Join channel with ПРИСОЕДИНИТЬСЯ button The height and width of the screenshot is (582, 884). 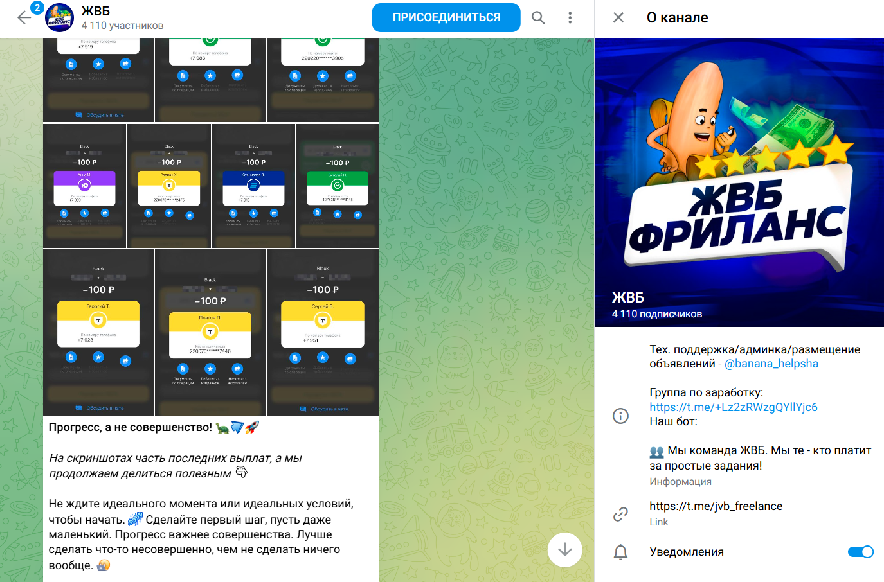click(x=446, y=17)
